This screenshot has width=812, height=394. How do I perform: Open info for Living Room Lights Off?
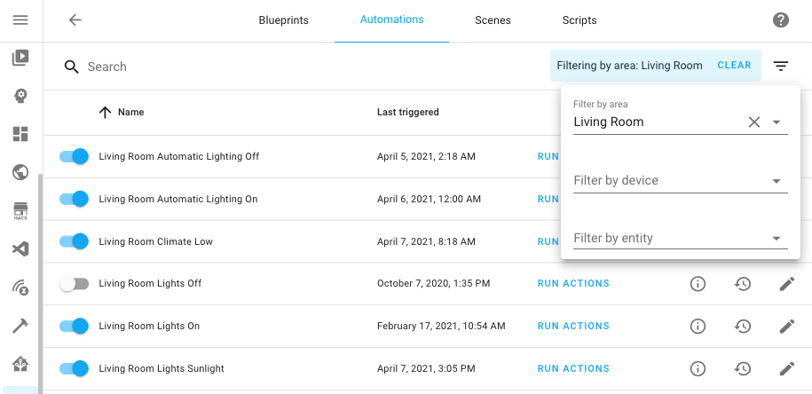698,284
